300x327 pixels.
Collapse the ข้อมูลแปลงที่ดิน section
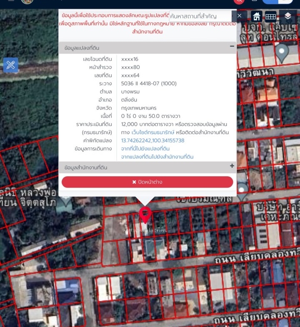232,46
